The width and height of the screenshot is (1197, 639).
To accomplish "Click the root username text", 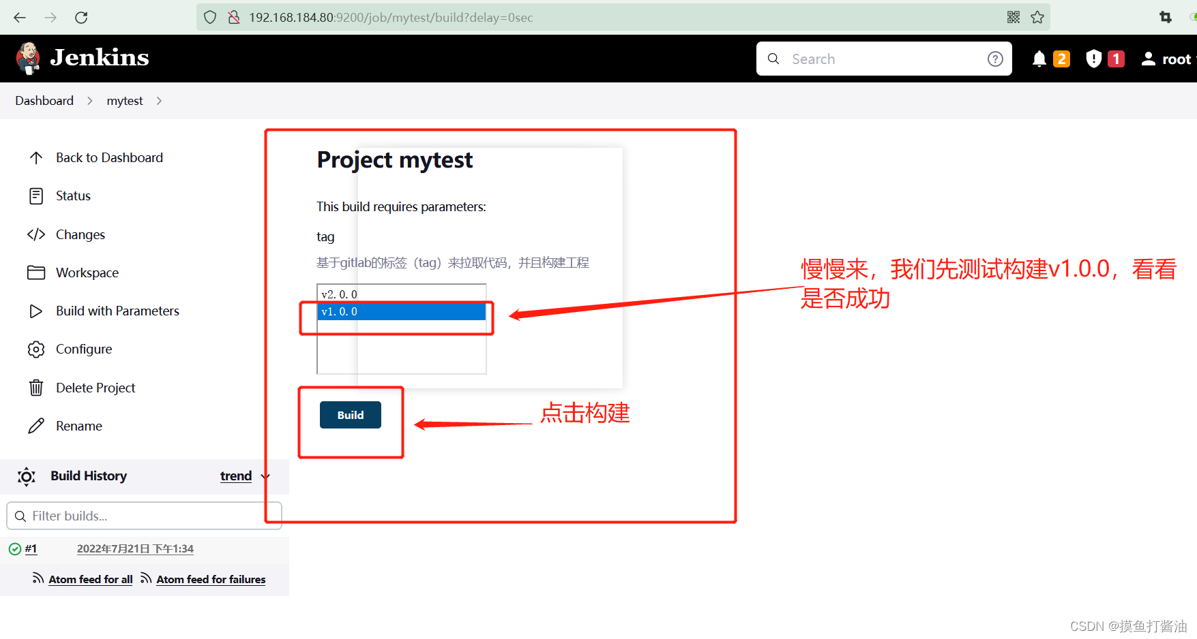I will point(1177,59).
